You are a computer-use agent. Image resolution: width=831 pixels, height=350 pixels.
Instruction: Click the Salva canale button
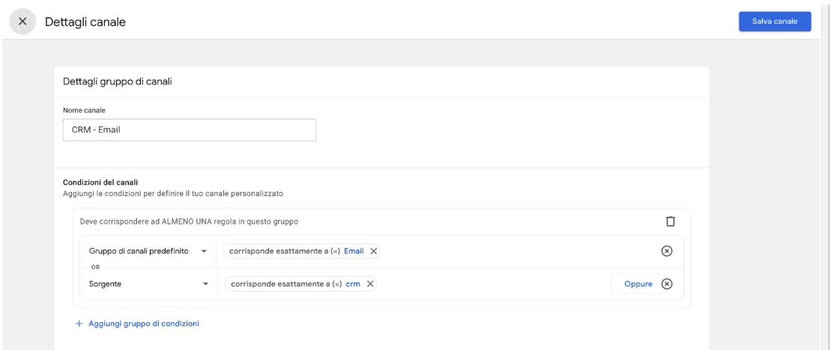pyautogui.click(x=775, y=22)
